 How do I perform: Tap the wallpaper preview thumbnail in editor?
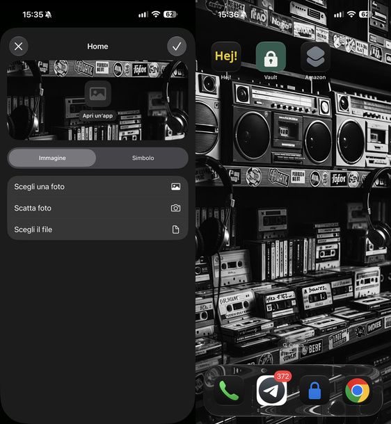[x=97, y=100]
